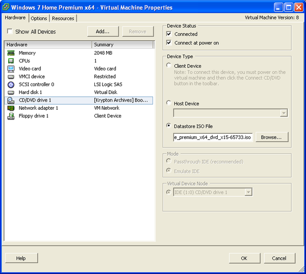Select the SCSI controller 0 icon
The width and height of the screenshot is (306, 274).
tap(11, 84)
